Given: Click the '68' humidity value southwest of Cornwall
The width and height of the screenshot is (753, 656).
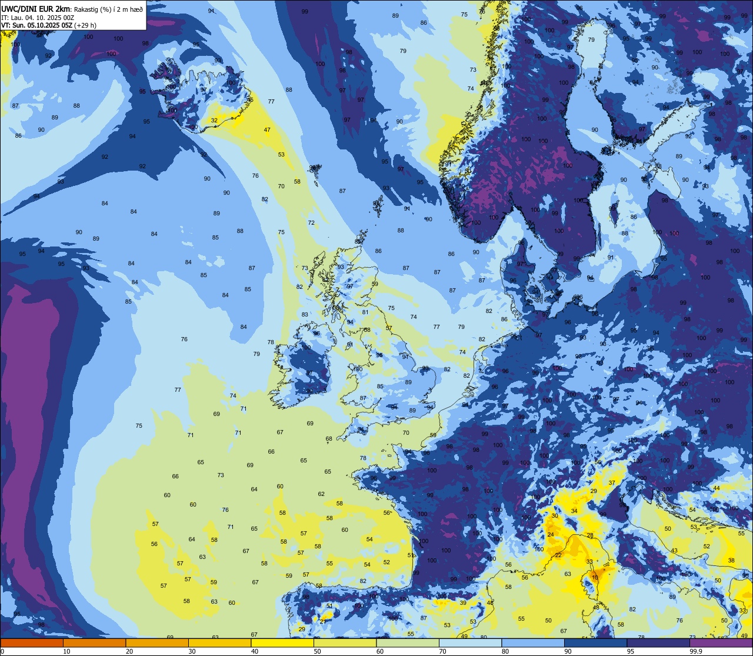Looking at the screenshot, I should pos(329,439).
